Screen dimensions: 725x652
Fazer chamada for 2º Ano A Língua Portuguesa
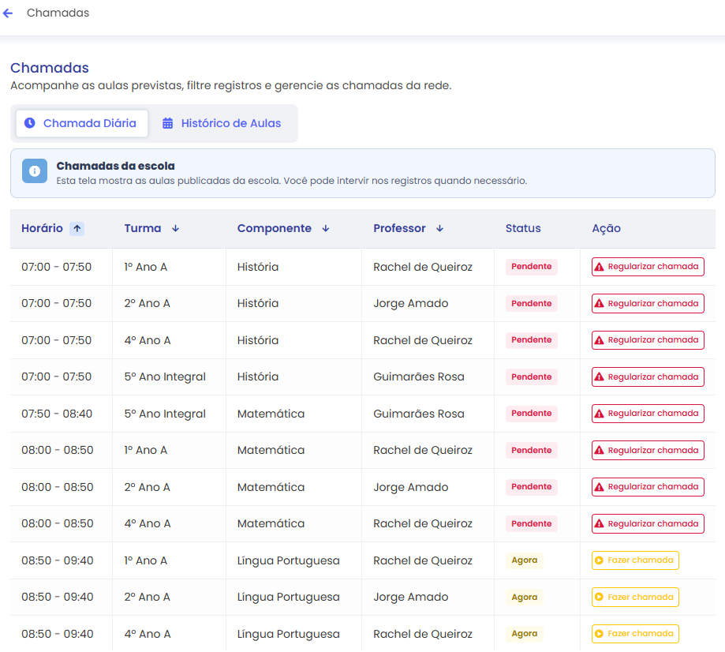click(x=635, y=597)
